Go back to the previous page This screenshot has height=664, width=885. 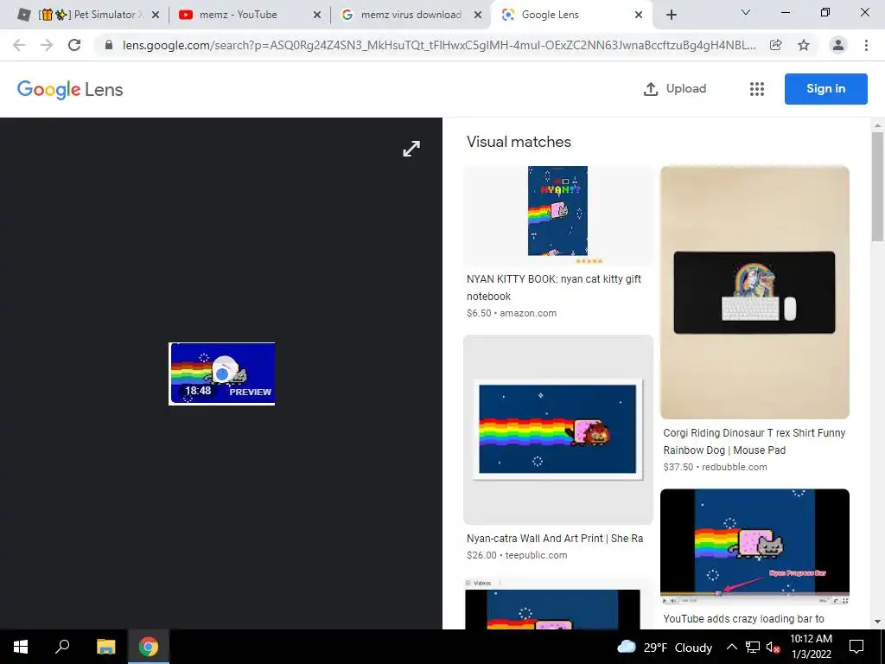pos(19,45)
